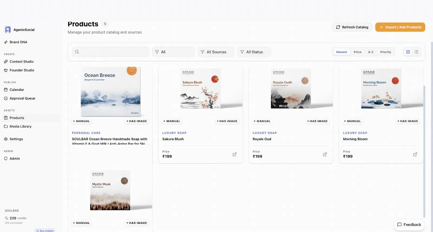The image size is (433, 232).
Task: Click the Refresh Catalog button
Action: coord(352,27)
